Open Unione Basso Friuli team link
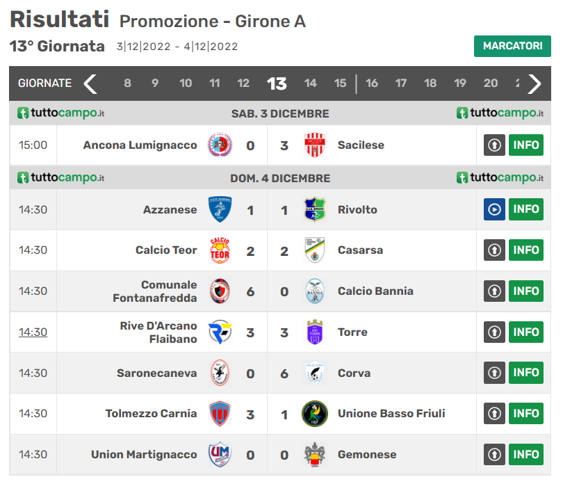The height and width of the screenshot is (484, 563). coord(391,414)
